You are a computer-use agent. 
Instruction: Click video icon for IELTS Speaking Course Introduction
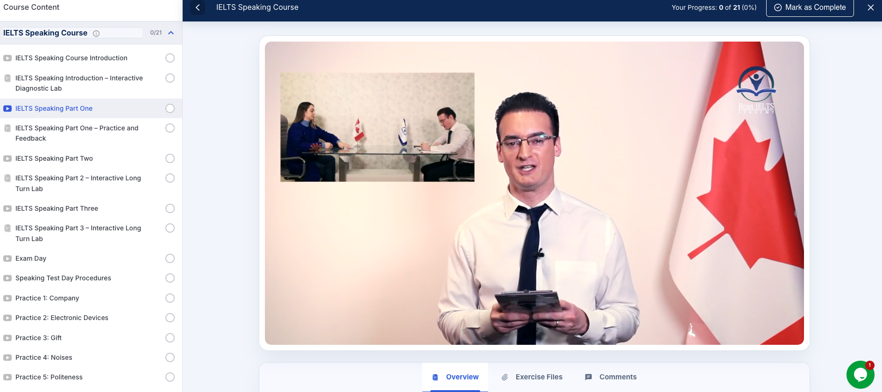[7, 58]
